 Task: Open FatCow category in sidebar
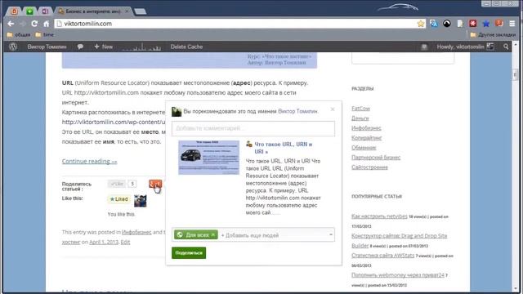click(360, 109)
